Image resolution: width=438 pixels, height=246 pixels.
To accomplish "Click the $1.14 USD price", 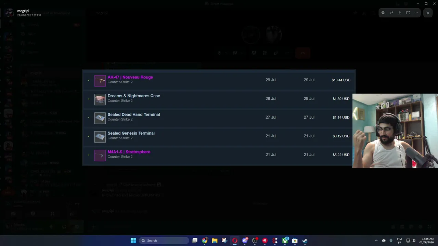I will coord(341,118).
